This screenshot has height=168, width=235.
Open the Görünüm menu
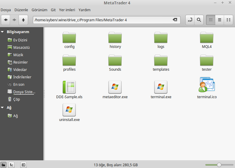point(39,10)
